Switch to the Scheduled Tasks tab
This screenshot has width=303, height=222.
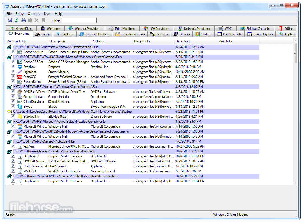click(x=130, y=34)
